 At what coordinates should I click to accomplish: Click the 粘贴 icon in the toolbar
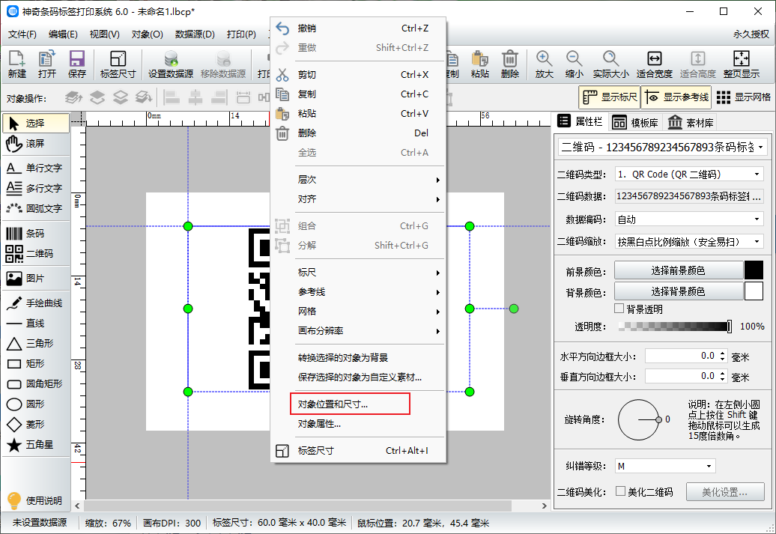tap(479, 64)
